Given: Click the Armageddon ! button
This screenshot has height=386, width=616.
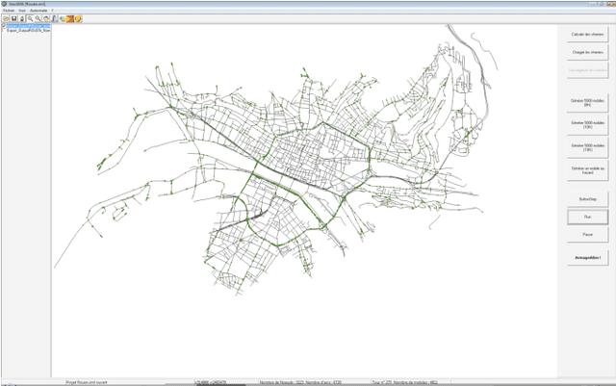Looking at the screenshot, I should click(x=587, y=258).
